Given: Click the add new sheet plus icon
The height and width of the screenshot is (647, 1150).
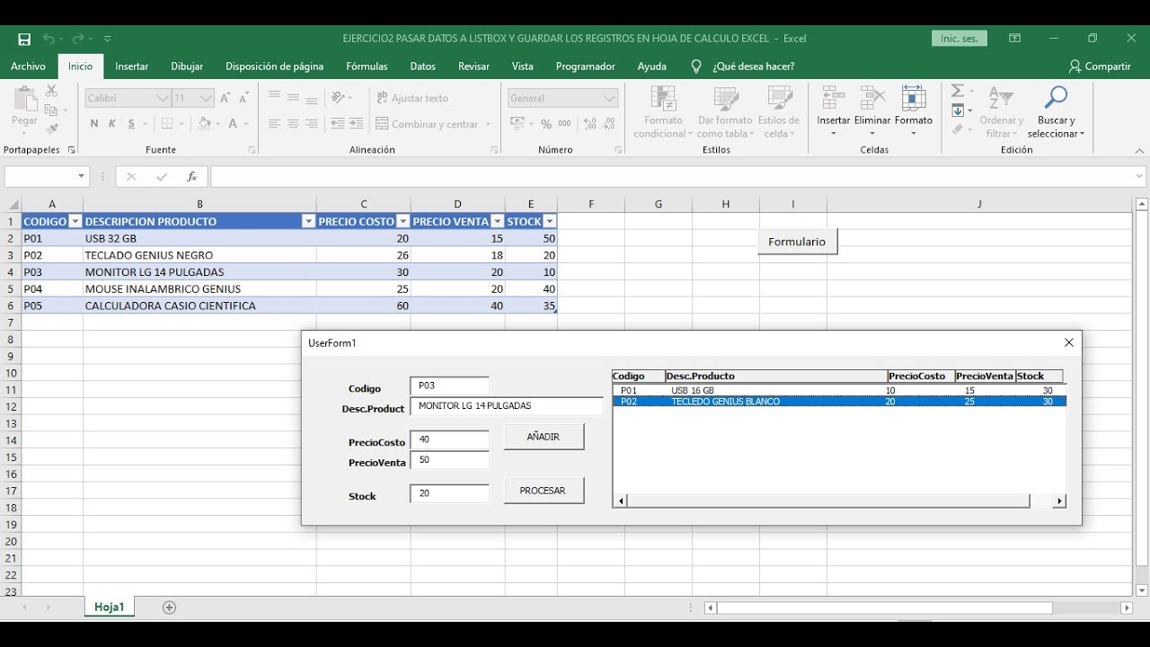Looking at the screenshot, I should [169, 607].
